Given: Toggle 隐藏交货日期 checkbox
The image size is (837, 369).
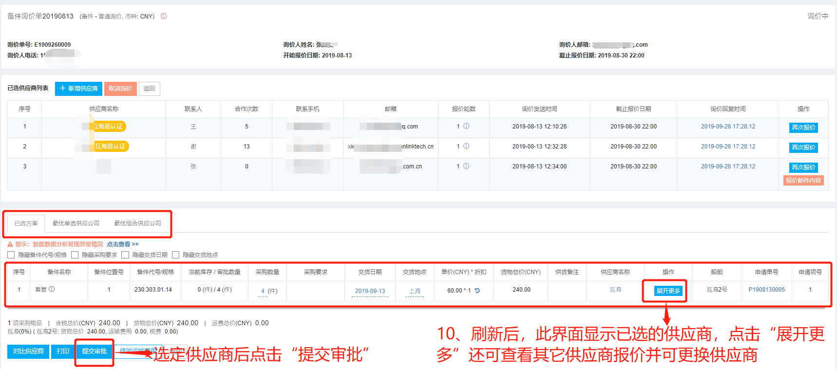Looking at the screenshot, I should pyautogui.click(x=125, y=255).
